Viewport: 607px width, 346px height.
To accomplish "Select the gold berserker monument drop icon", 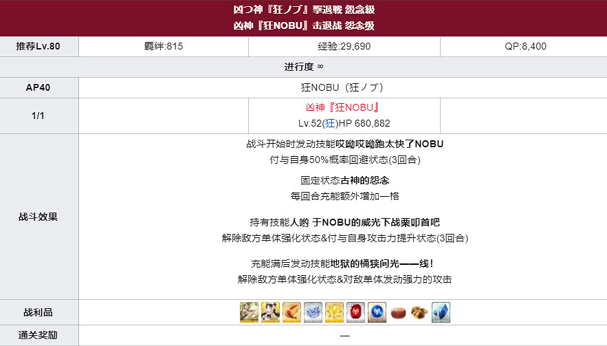I will (x=334, y=312).
